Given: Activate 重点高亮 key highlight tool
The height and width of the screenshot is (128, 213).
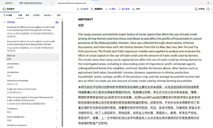Looking at the screenshot, I should [x=124, y=9].
